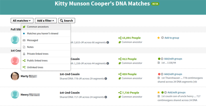The width and height of the screenshot is (206, 106).
Task: Collapse the Add a filter dropdown
Action: click(x=46, y=21)
